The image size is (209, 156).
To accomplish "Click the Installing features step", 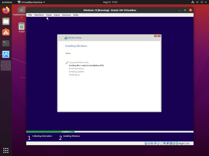I will point(76,68).
